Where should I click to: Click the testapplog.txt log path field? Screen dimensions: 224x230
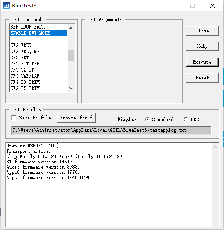pyautogui.click(x=111, y=130)
